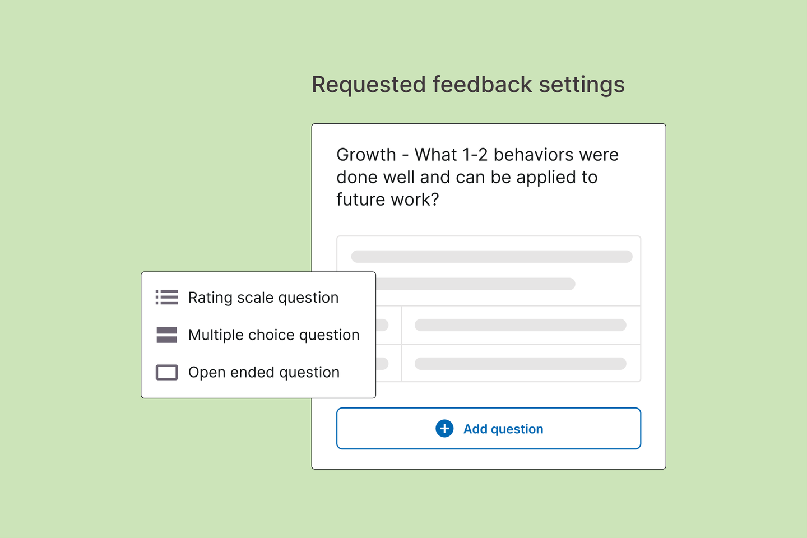Viewport: 807px width, 538px height.
Task: Click blank space inside question type popup
Action: click(x=359, y=391)
